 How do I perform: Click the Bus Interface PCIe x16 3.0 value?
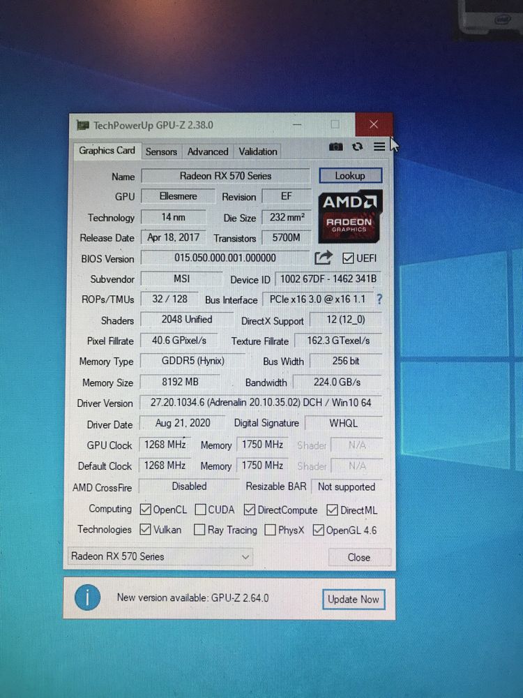pos(317,299)
